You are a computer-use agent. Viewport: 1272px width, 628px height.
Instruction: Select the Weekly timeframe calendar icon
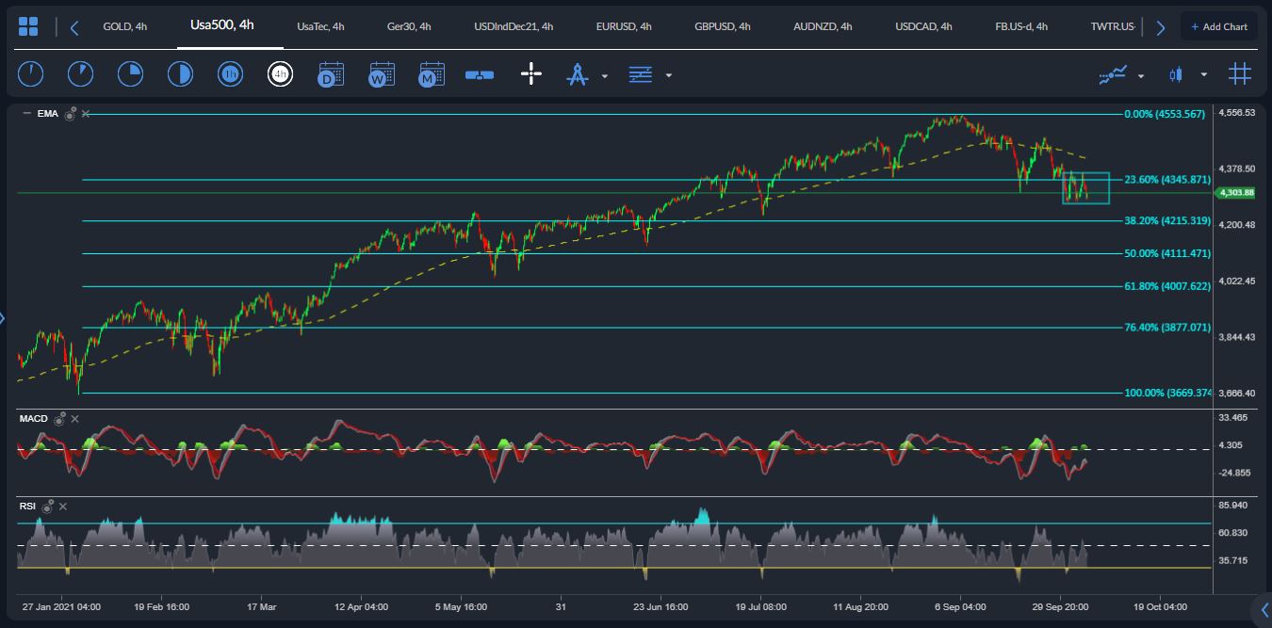[382, 74]
